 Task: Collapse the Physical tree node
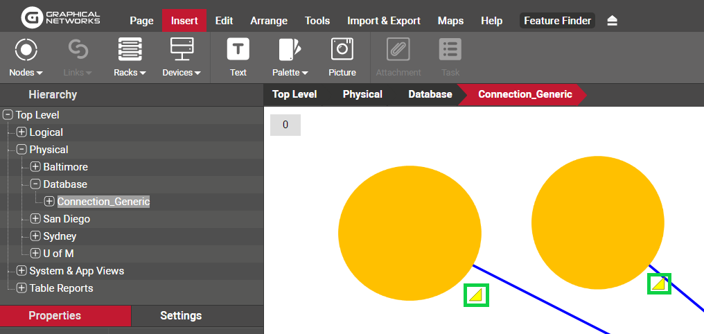[21, 150]
